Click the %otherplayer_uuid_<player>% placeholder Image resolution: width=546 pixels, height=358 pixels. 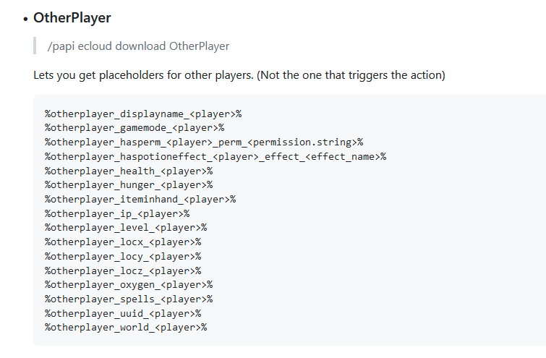tap(123, 313)
